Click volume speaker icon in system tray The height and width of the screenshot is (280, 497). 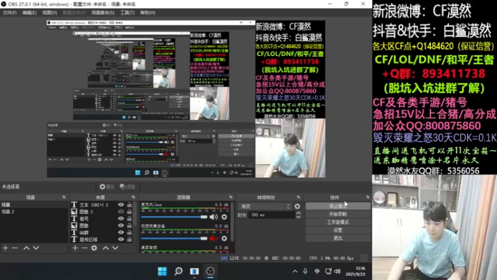(x=337, y=271)
